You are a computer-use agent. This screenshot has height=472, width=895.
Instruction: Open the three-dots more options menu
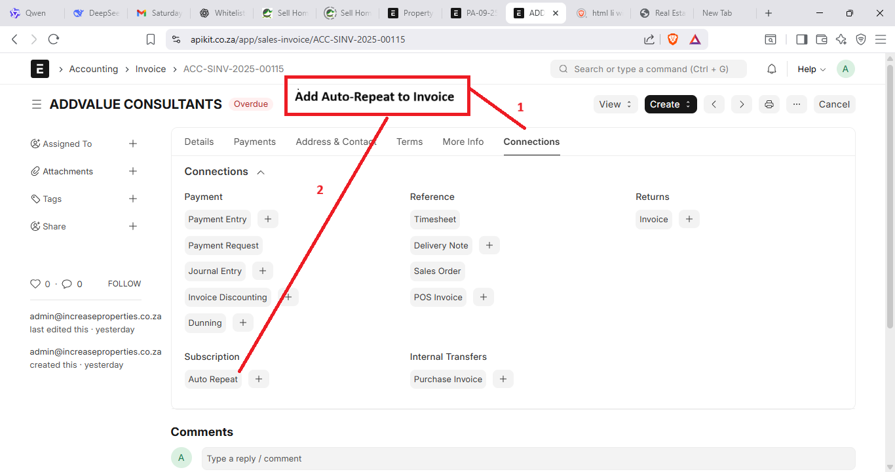(x=796, y=104)
